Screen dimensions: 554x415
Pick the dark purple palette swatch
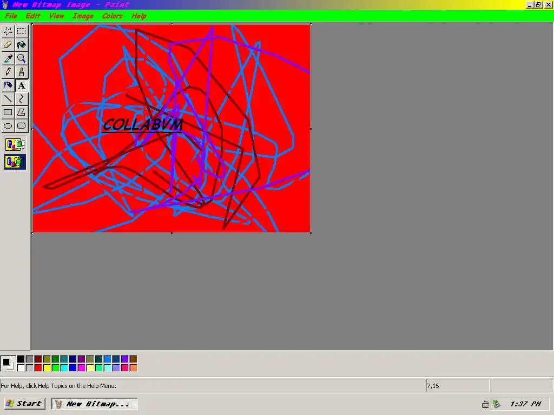point(82,359)
